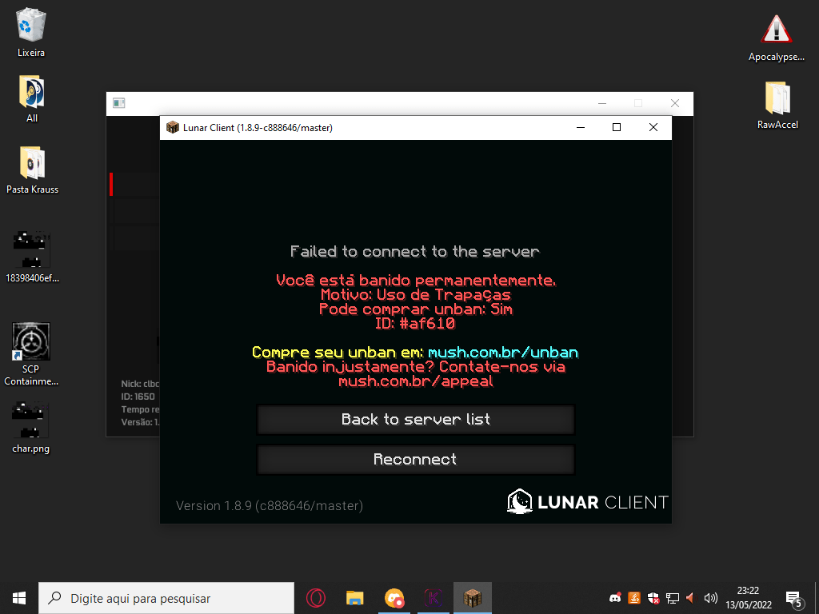Click the Pode comprar unban: Sim text

[416, 309]
